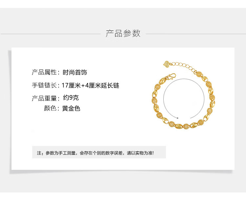Screen dimensions: 246x202
Task: Click the heart-shaped charm on extension chain
Action: [166, 64]
